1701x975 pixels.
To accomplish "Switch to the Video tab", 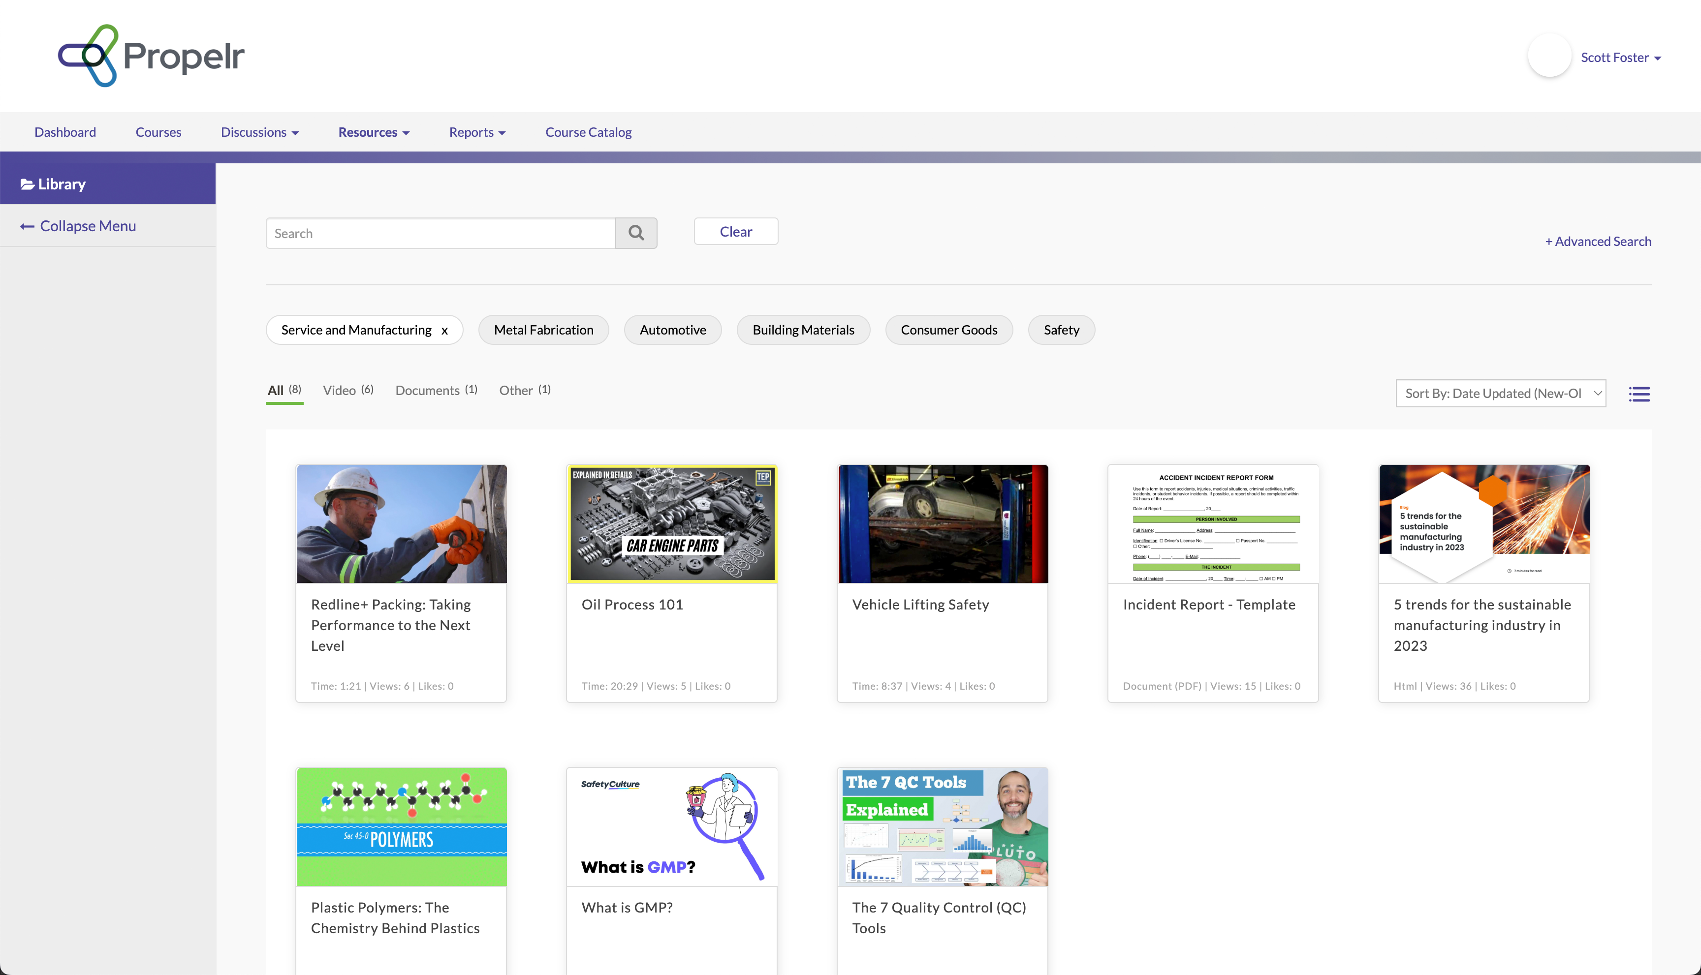I will click(x=347, y=391).
